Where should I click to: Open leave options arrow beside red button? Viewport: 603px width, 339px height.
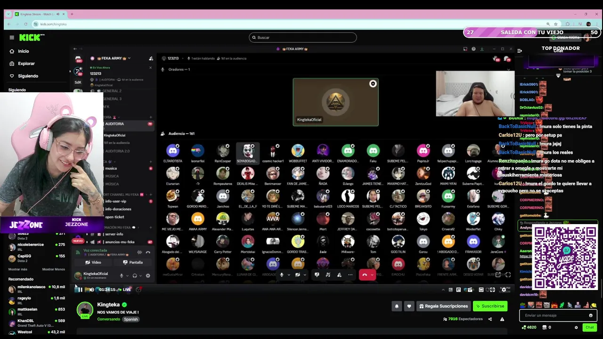pyautogui.click(x=372, y=274)
